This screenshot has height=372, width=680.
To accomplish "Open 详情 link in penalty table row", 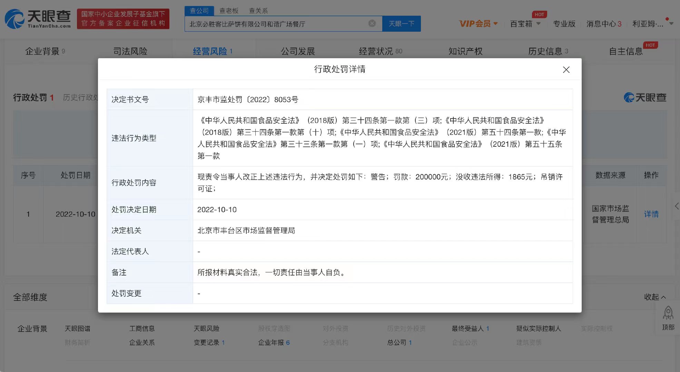I will 651,214.
